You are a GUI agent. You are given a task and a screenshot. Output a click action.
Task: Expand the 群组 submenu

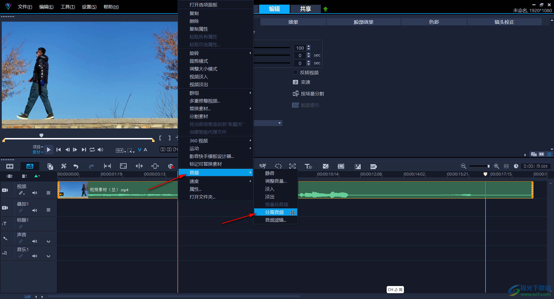[x=216, y=93]
